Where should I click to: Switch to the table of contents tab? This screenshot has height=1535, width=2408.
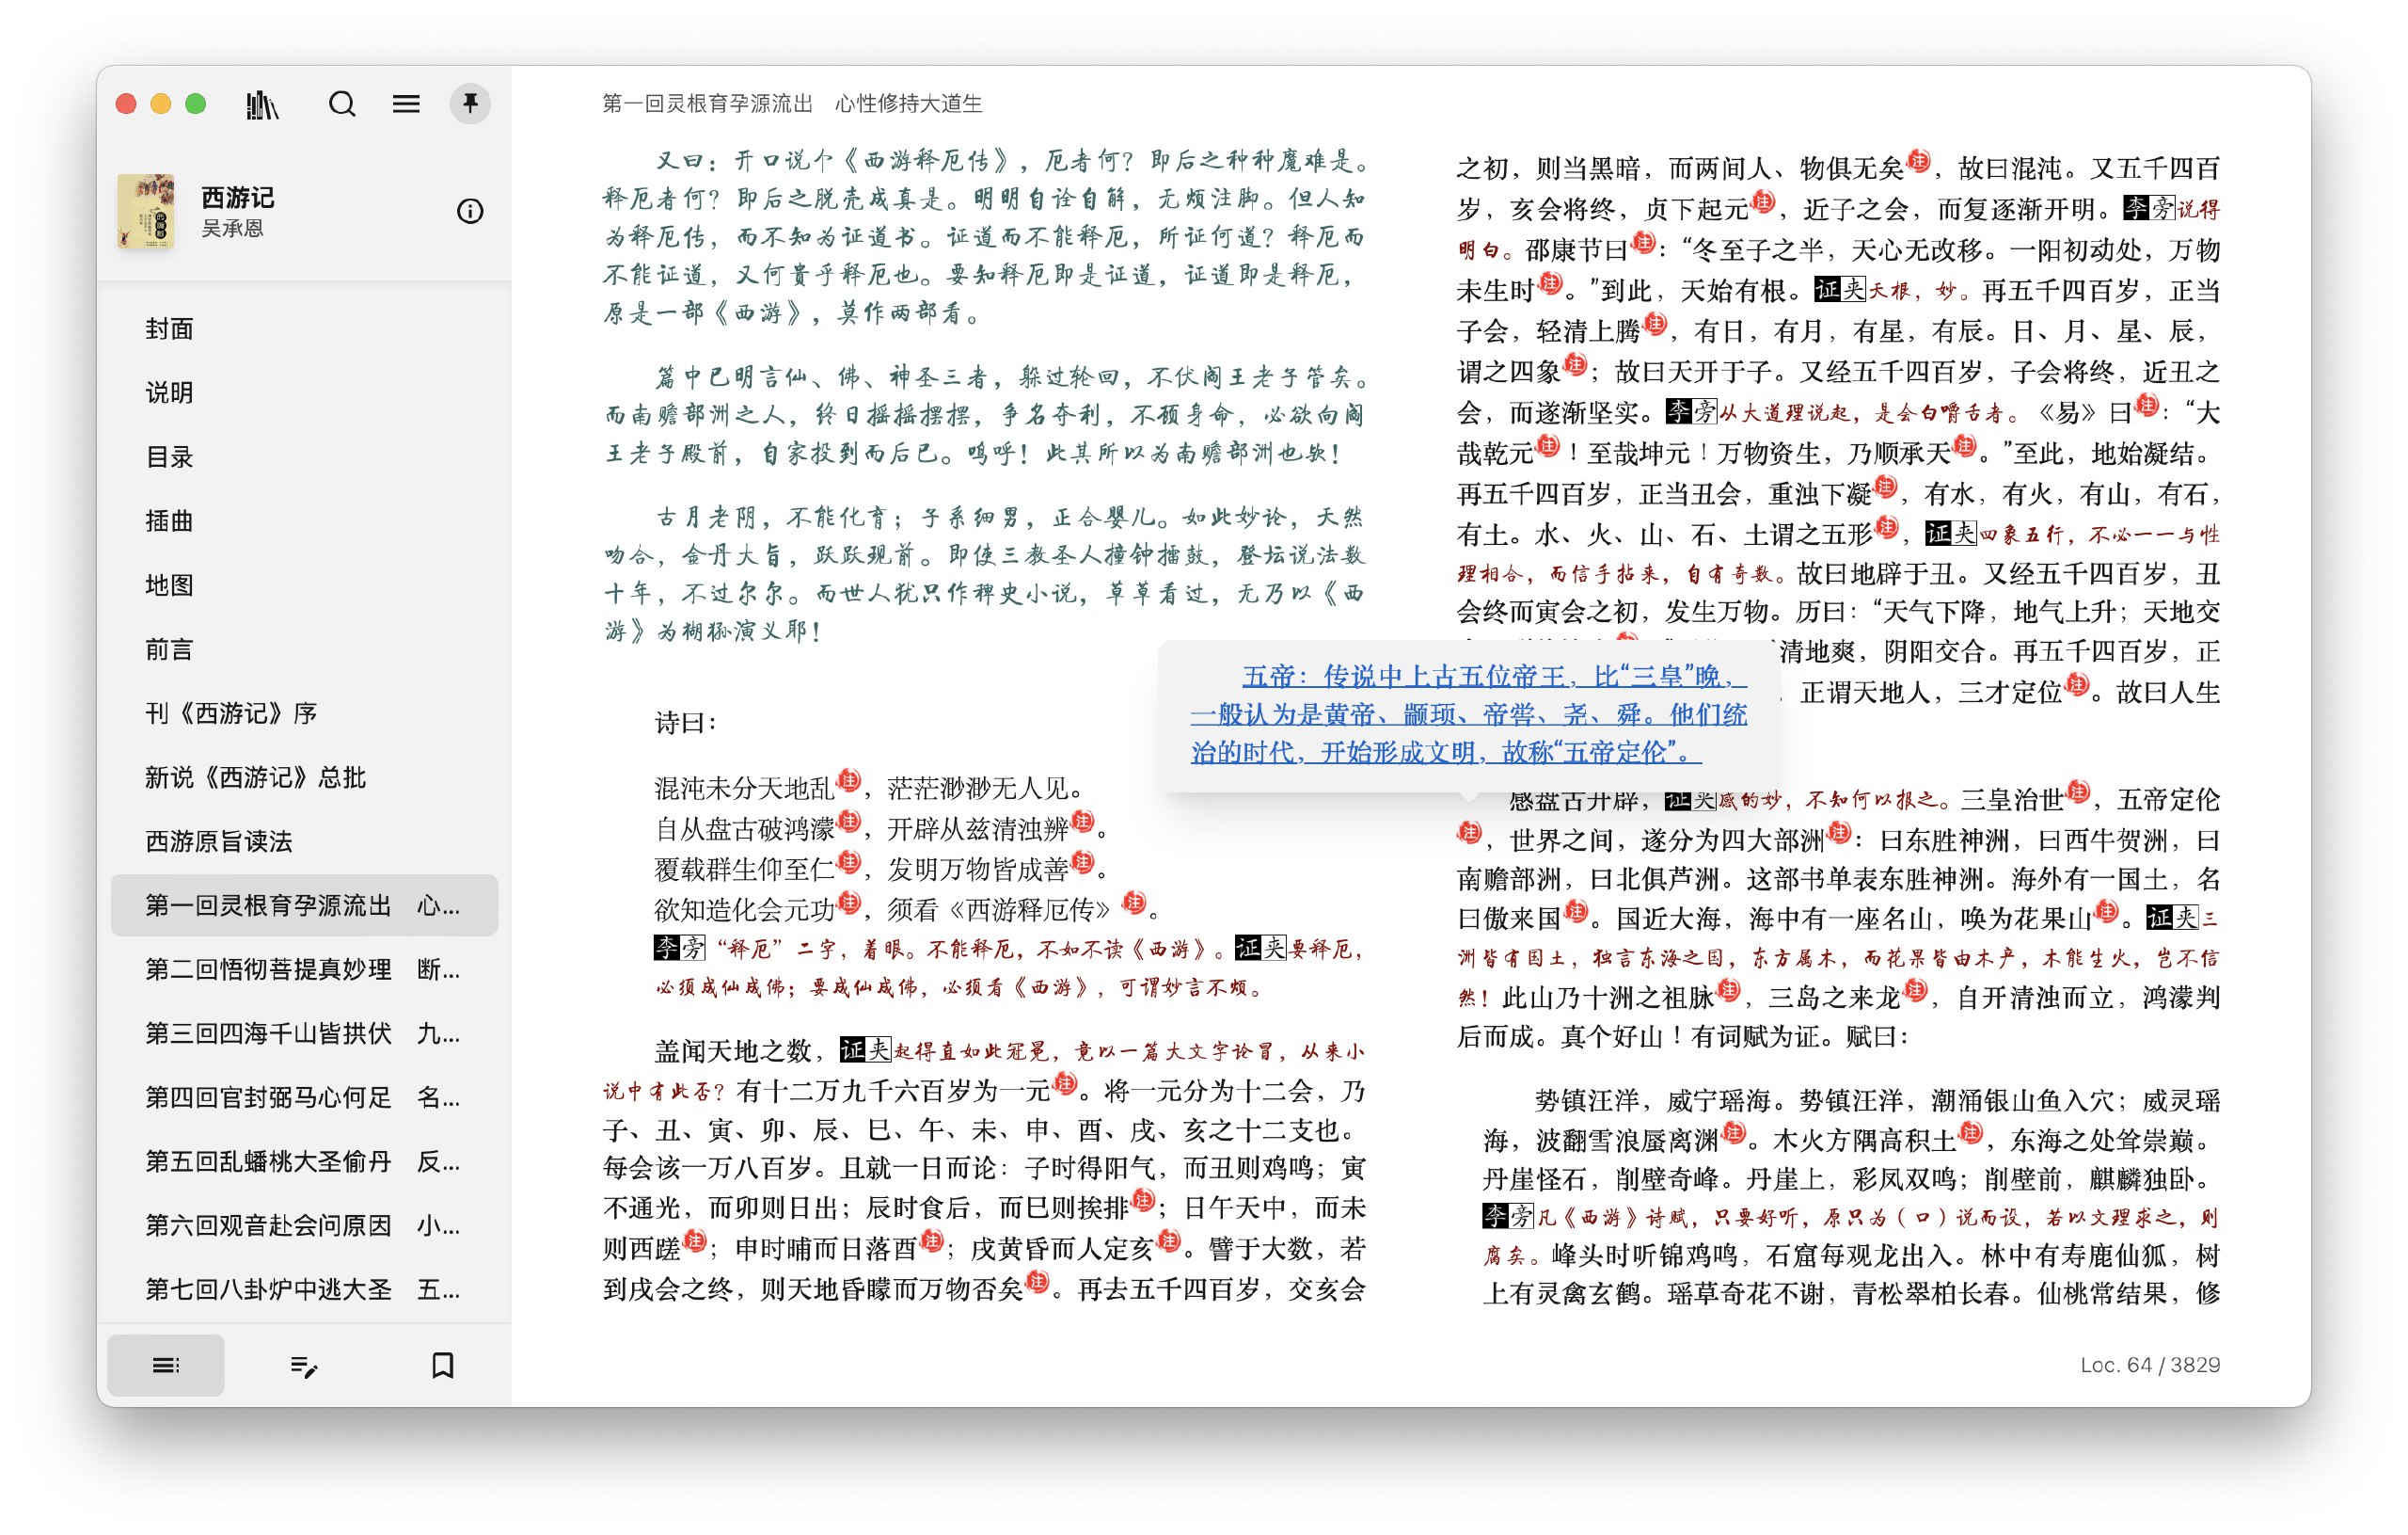pos(166,1365)
